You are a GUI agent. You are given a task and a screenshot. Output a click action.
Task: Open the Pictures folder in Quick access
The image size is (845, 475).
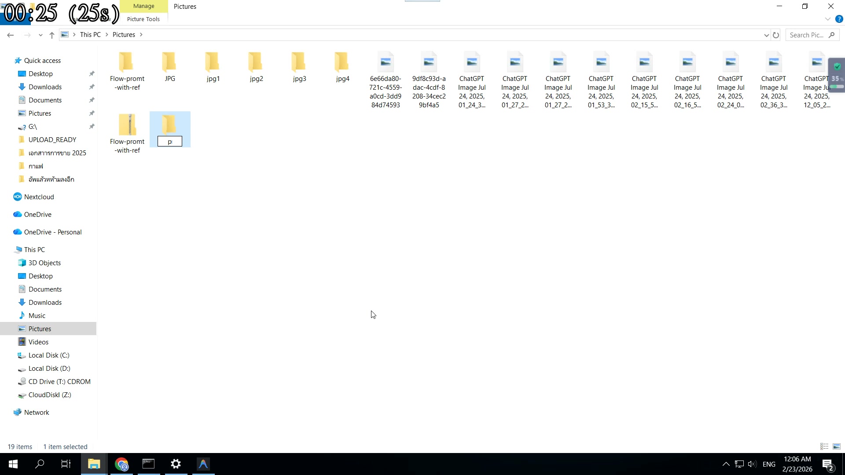coord(40,113)
